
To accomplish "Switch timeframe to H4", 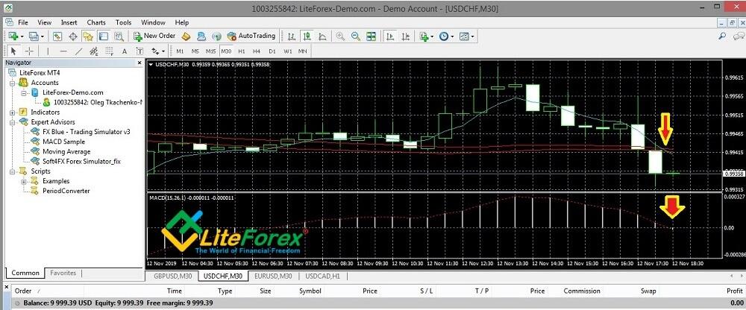I will click(257, 51).
